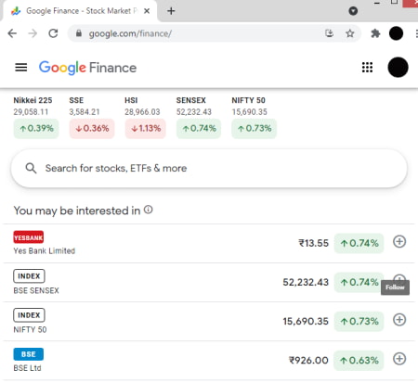Click the INDEX badge for NIFTY 50 row

pyautogui.click(x=29, y=315)
